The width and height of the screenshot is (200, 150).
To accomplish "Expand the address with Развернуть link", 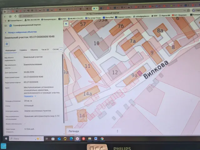I will [x=30, y=96].
